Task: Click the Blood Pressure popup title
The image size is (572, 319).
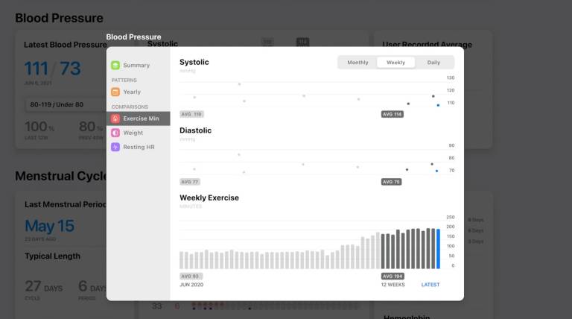Action: [x=133, y=37]
